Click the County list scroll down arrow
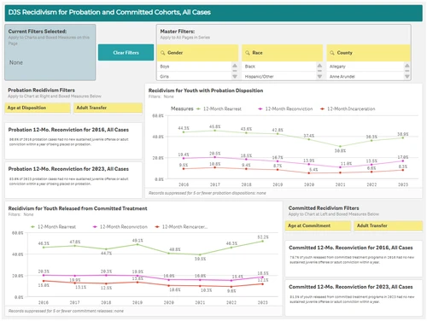 pos(407,76)
